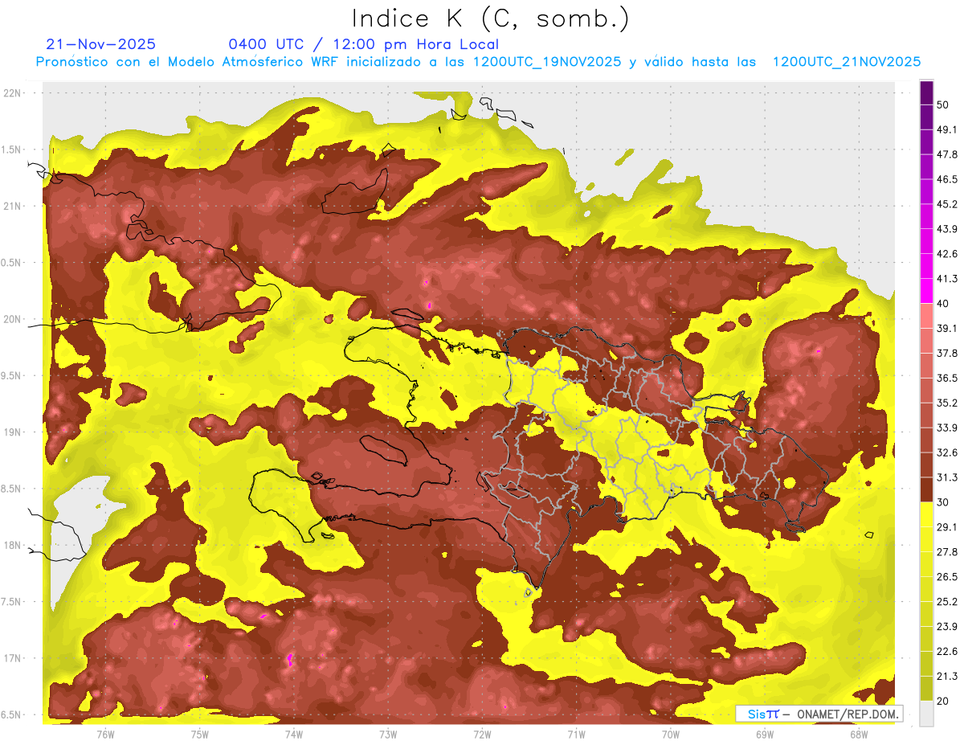Click the "17N" latitude label
This screenshot has width=964, height=745.
point(12,659)
